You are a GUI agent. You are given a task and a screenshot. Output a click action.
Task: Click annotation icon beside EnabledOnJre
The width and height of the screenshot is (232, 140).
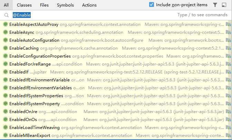6,111
